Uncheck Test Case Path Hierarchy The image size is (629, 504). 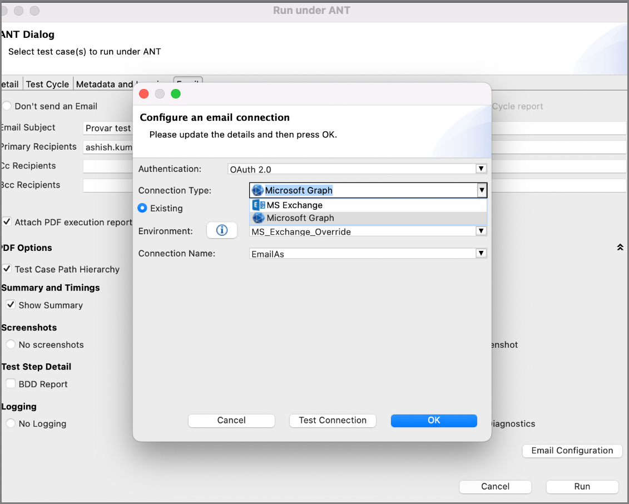7,269
